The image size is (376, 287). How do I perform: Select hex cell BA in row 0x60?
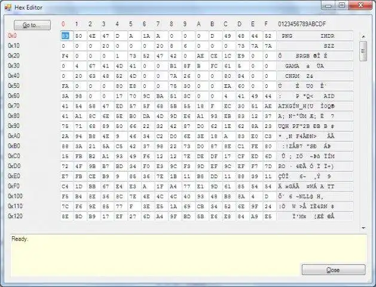pyautogui.click(x=160, y=96)
